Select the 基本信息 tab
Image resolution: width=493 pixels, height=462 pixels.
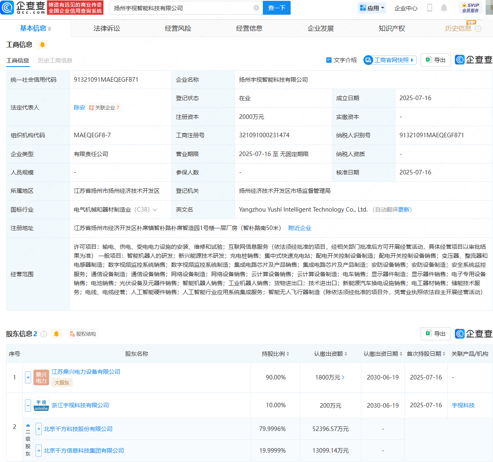click(x=35, y=28)
